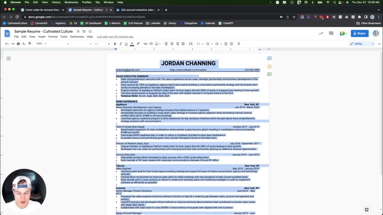Toggle underline formatting
Screen dimensions: 383x215
(x=126, y=44)
